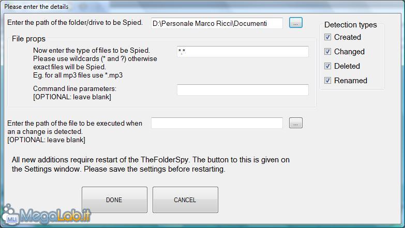Focus the folder path field showing D:\Personale Marco Ricci
The image size is (405, 228).
217,23
